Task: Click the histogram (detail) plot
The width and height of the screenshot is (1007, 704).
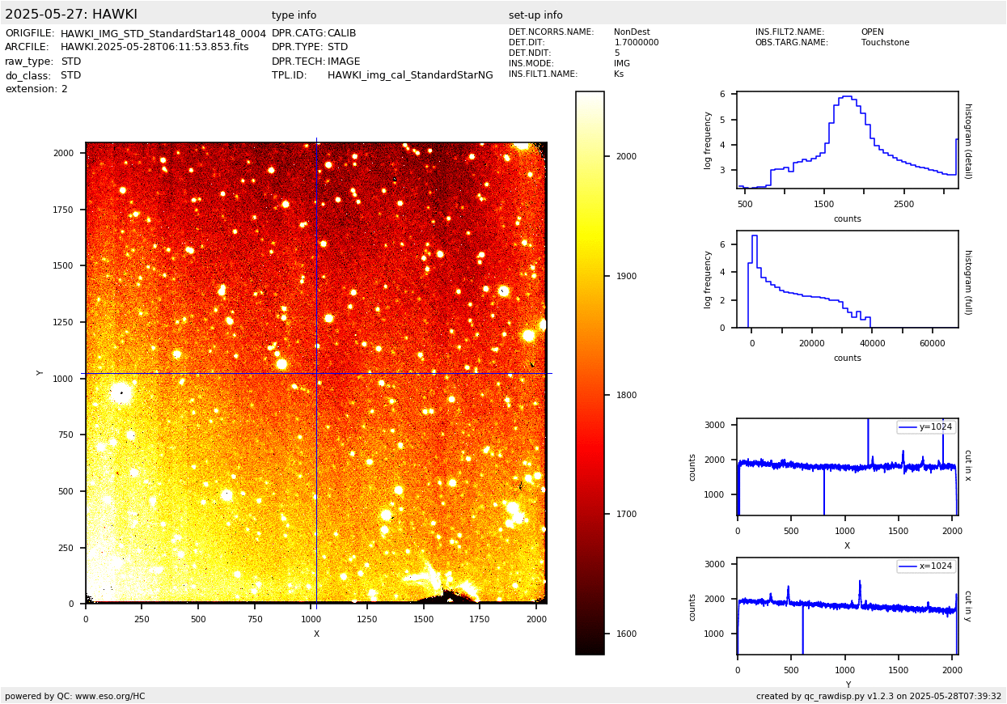Action: pos(847,140)
